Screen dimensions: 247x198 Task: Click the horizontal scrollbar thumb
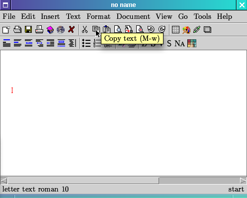pyautogui.click(x=83, y=181)
